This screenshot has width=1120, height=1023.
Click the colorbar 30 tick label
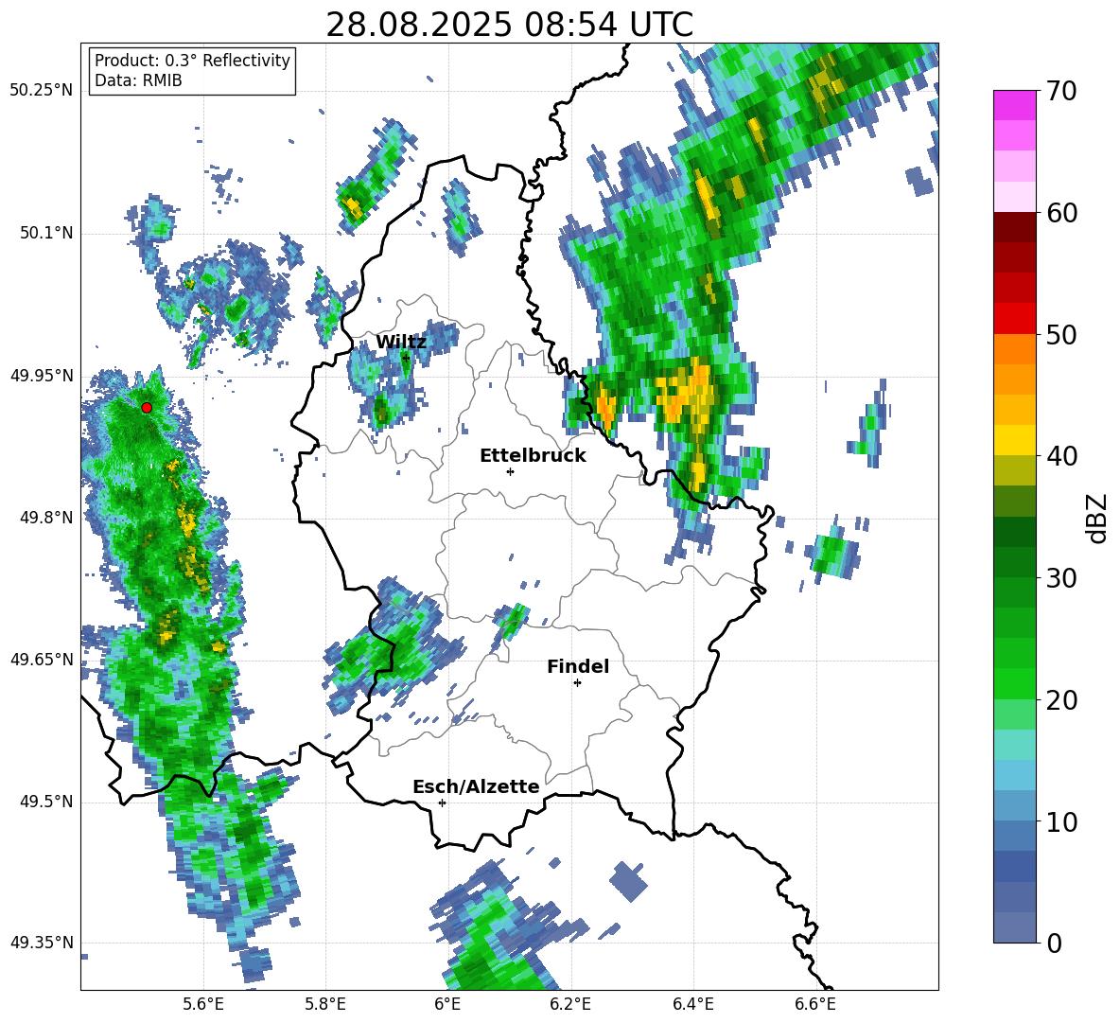pyautogui.click(x=1061, y=578)
